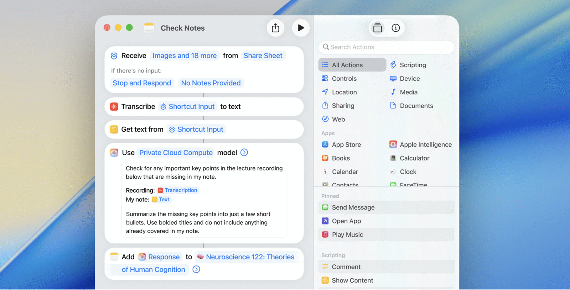Change the Private Cloud Compute model
Image resolution: width=570 pixels, height=290 pixels.
tap(176, 153)
